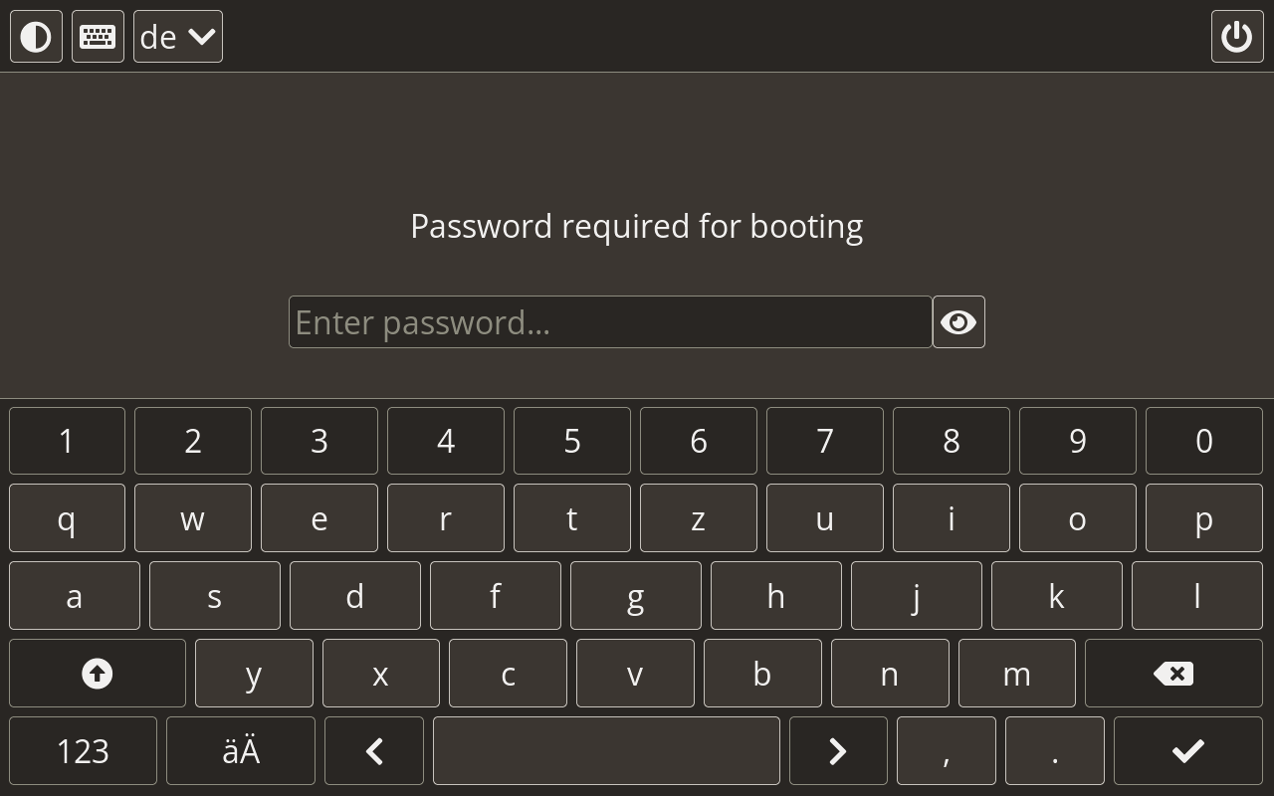Tap the number 5 key
This screenshot has width=1274, height=796.
click(571, 441)
